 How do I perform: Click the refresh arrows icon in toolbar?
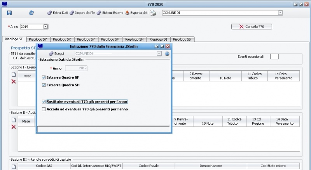point(31,13)
